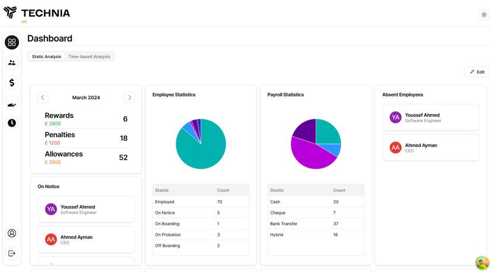Viewport: 492px width, 272px height.
Task: Select the Bank Transfer row in Payroll table
Action: click(316, 224)
